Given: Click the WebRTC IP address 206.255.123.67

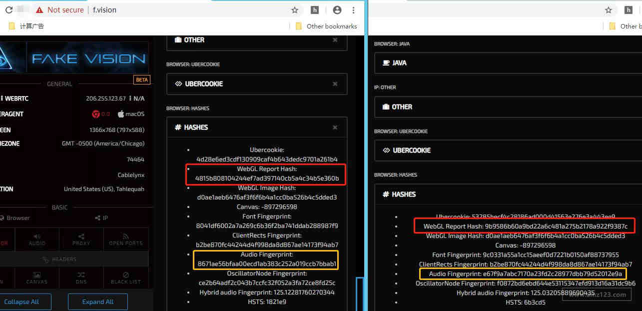Looking at the screenshot, I should (106, 98).
